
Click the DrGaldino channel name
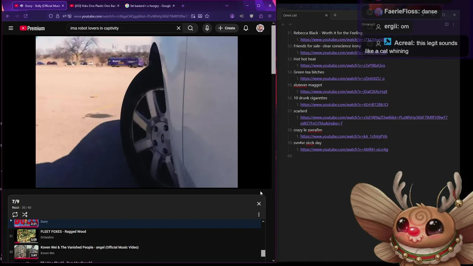point(47,238)
